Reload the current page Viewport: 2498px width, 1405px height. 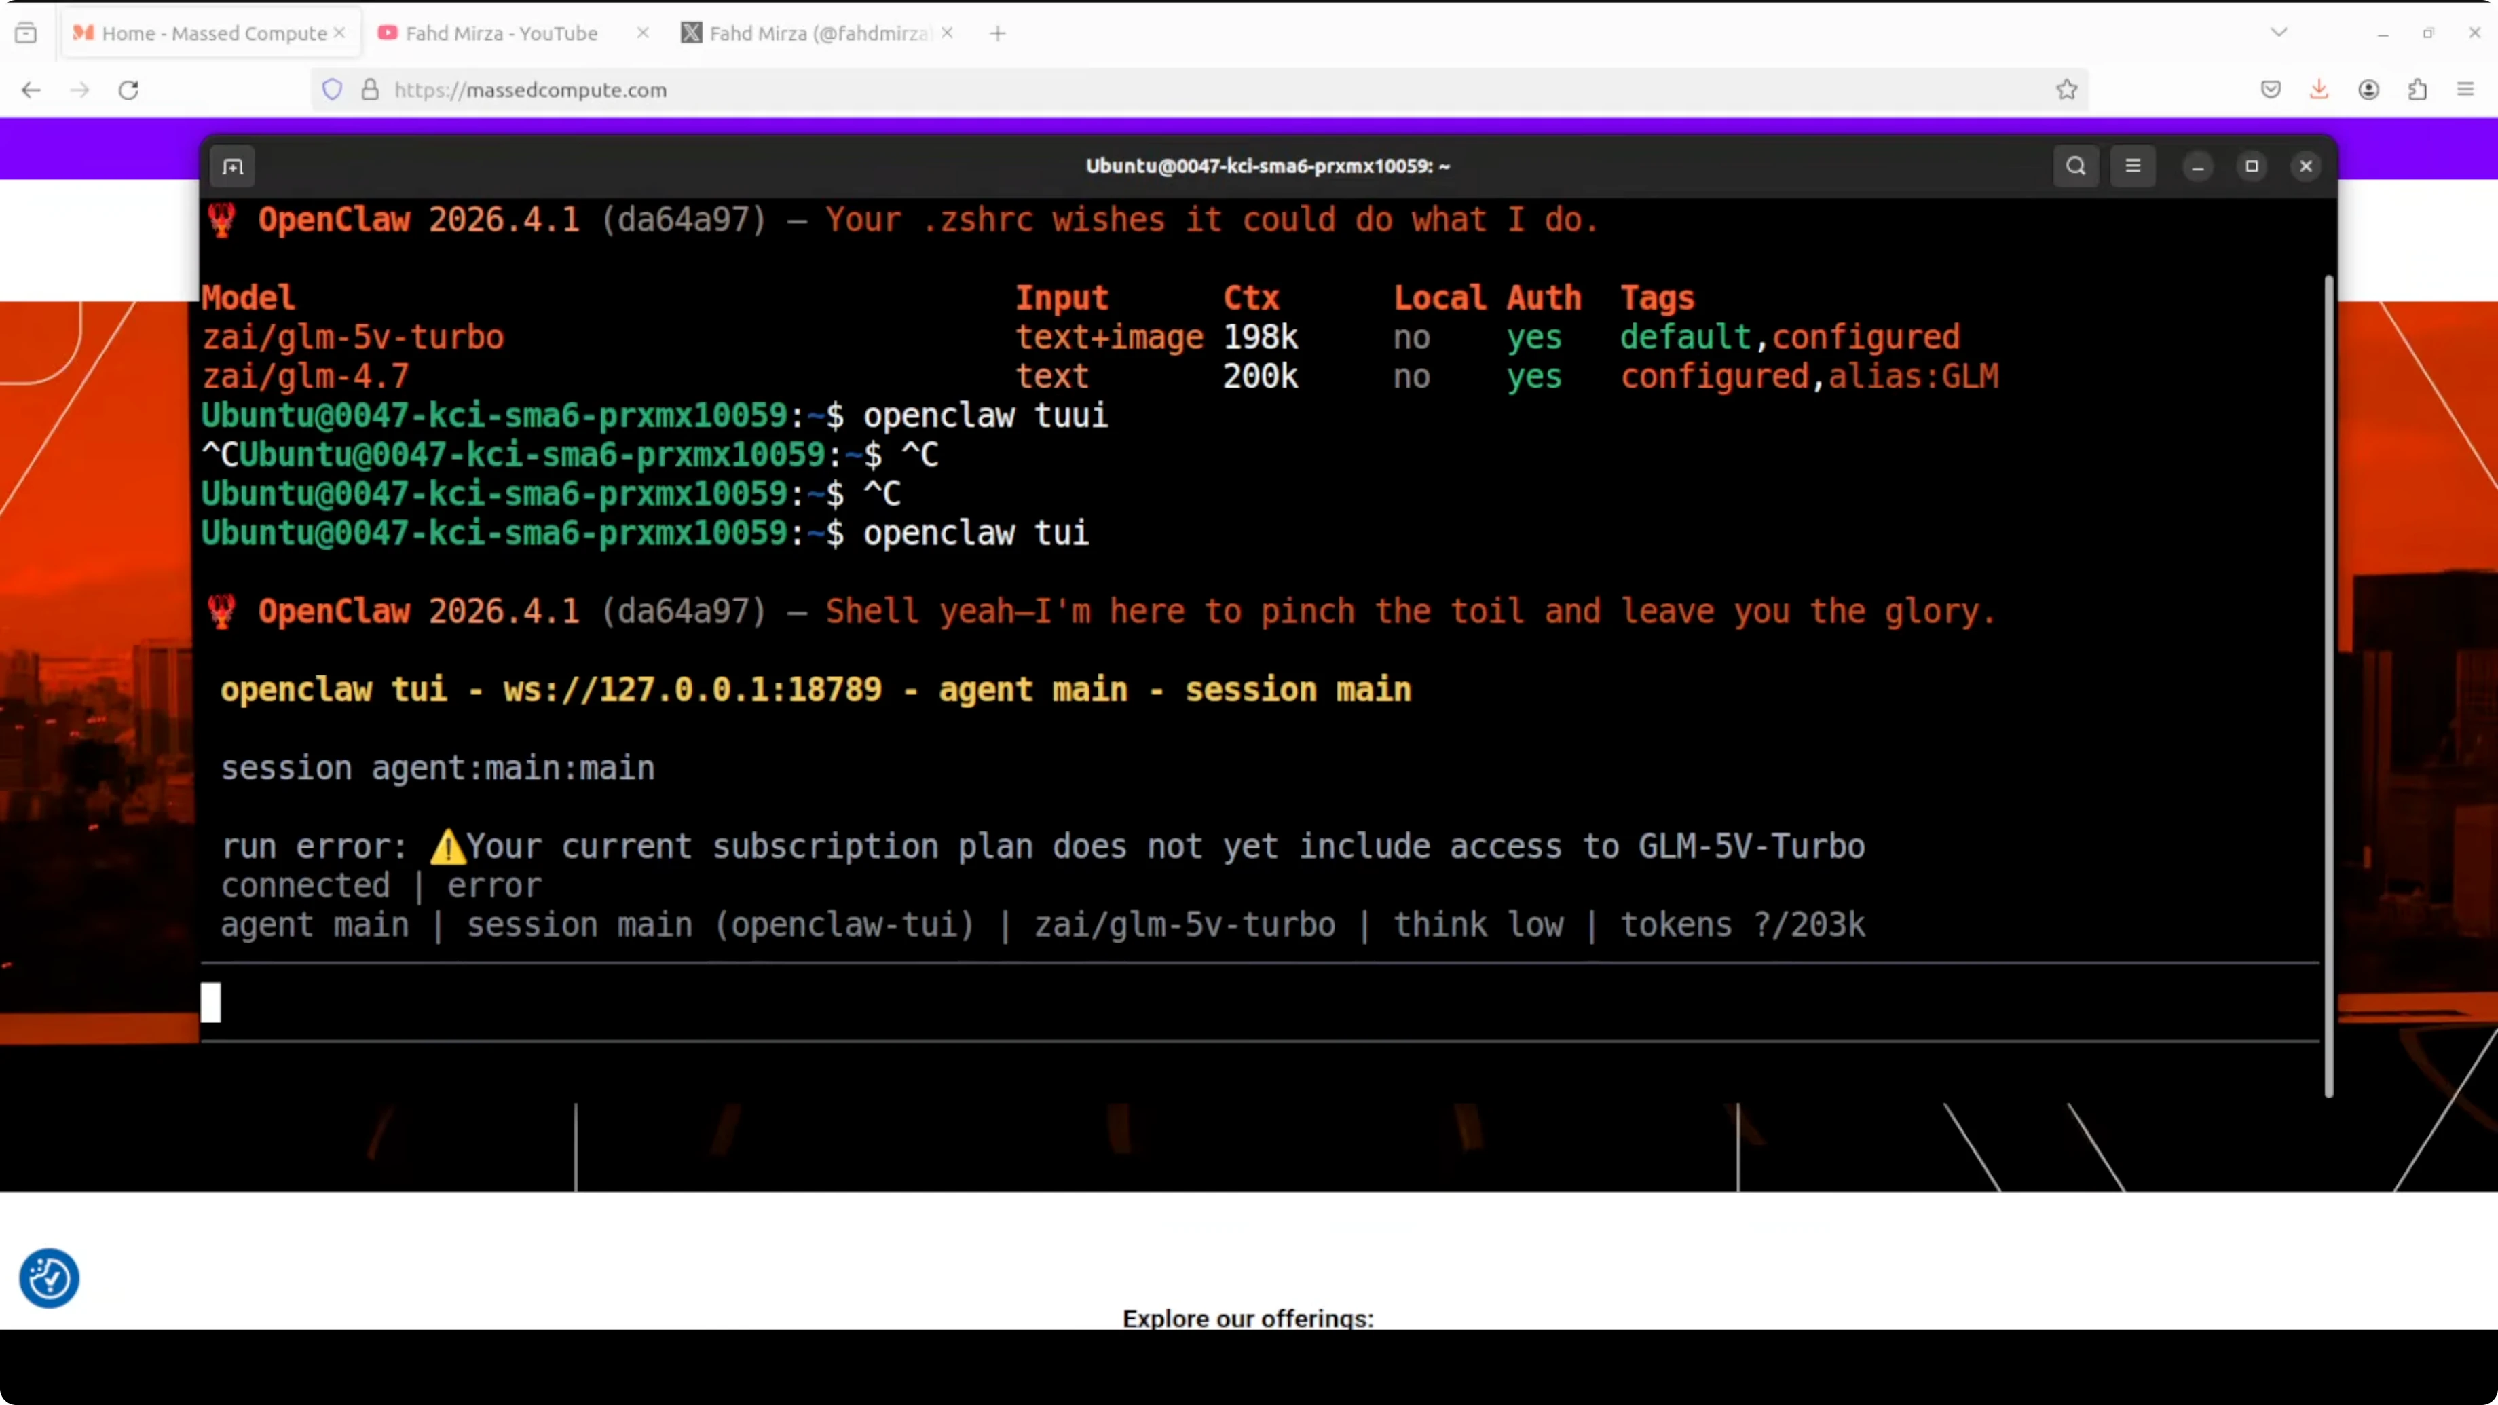(128, 89)
